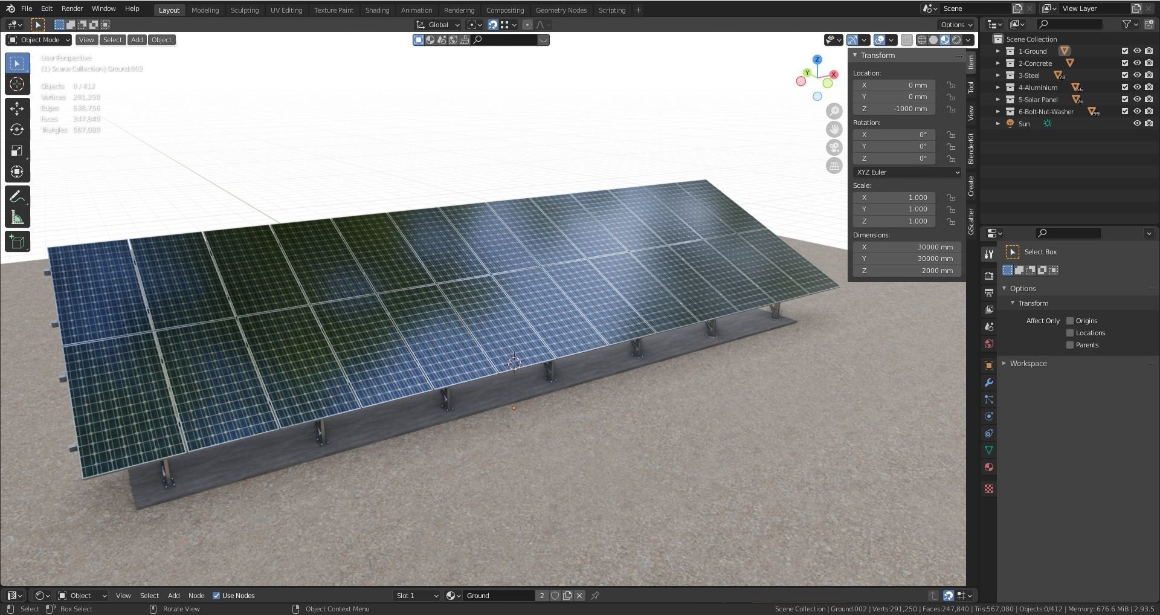Expand the 6-Bolt-Nut-Washer collection
Viewport: 1160px width, 615px height.
click(x=998, y=112)
